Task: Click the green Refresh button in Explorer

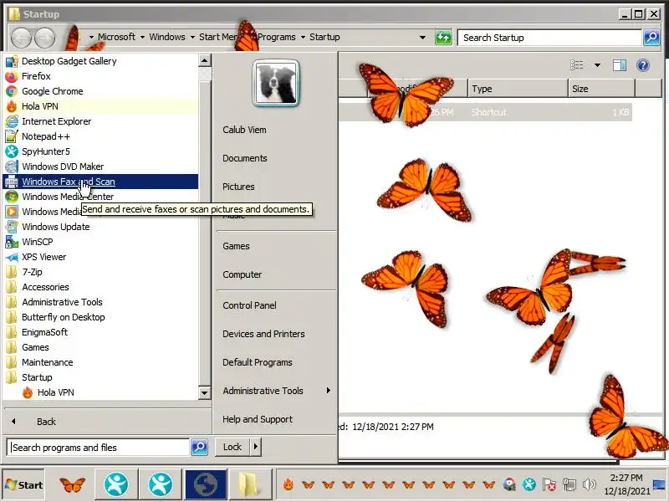Action: coord(443,38)
